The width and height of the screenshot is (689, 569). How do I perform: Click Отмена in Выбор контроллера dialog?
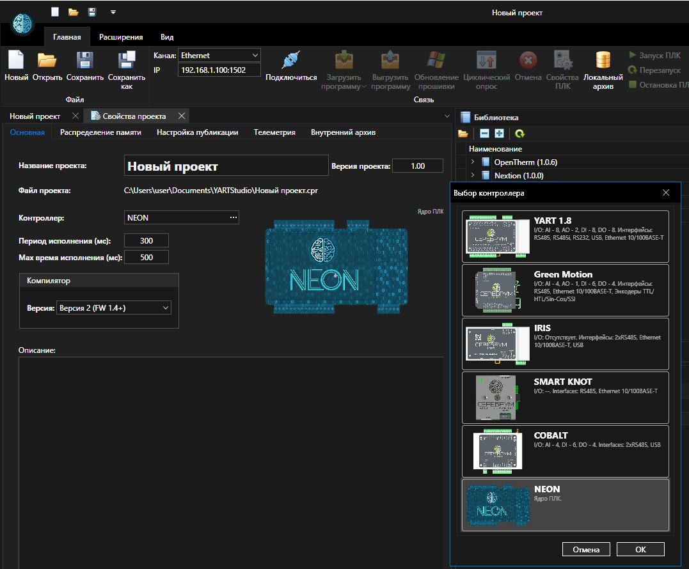click(586, 549)
